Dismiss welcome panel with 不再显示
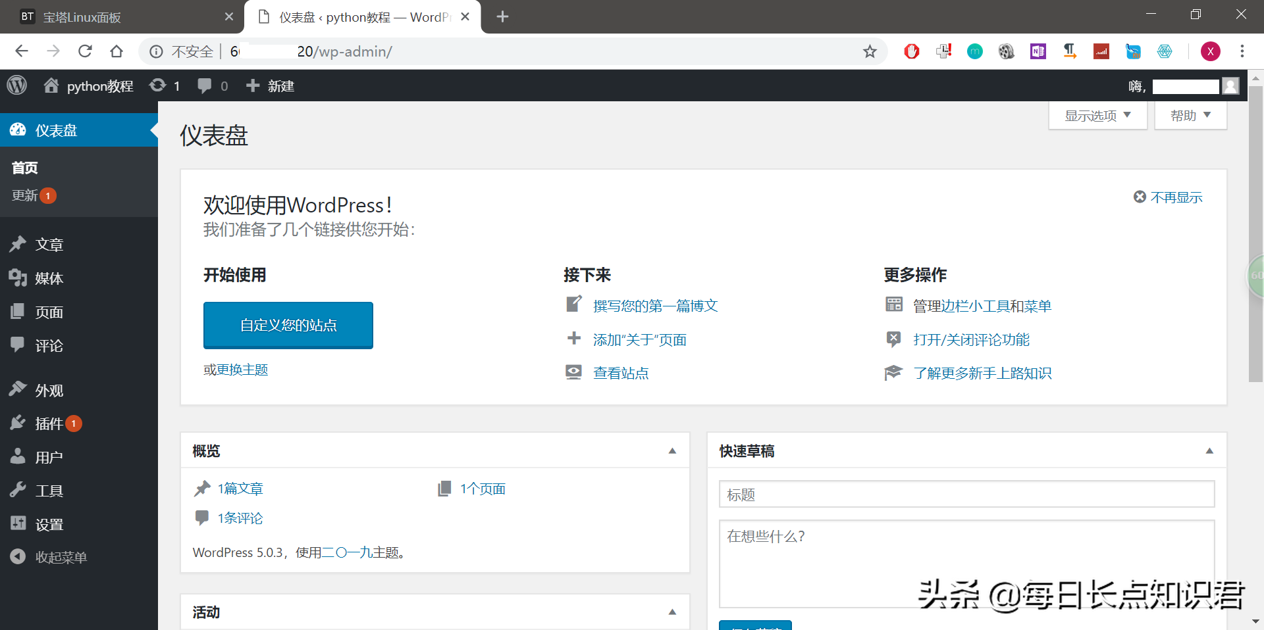The height and width of the screenshot is (630, 1264). pyautogui.click(x=1168, y=197)
